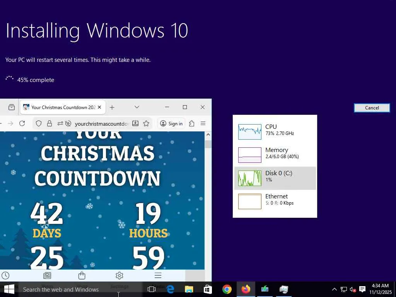Install the site as app icon
The height and width of the screenshot is (297, 396).
tap(135, 123)
